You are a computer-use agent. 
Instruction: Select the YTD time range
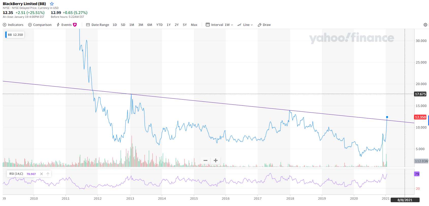point(159,25)
